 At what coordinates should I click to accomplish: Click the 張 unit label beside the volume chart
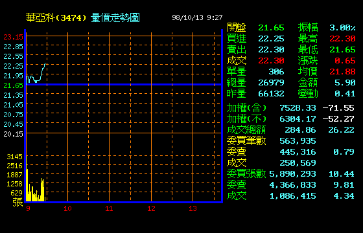(x=18, y=202)
